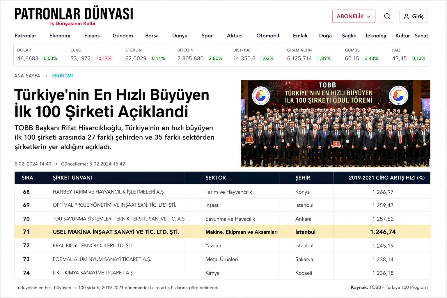Click the STERLİN rate 62,0029
The width and height of the screenshot is (447, 298).
point(136,58)
